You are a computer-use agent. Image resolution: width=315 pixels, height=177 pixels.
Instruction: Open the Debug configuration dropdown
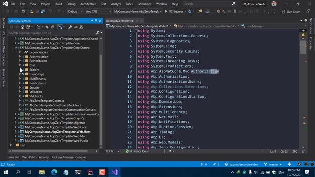point(75,12)
